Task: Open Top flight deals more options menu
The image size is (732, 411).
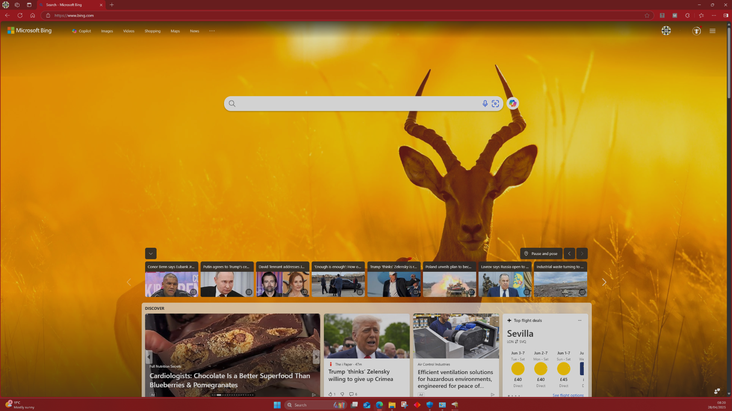Action: [x=580, y=320]
